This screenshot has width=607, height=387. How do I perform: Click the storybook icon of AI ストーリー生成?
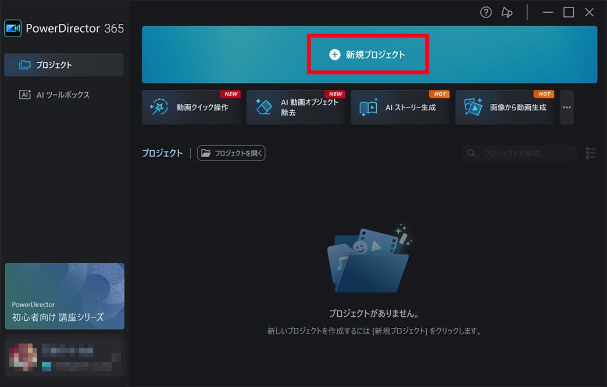(368, 107)
